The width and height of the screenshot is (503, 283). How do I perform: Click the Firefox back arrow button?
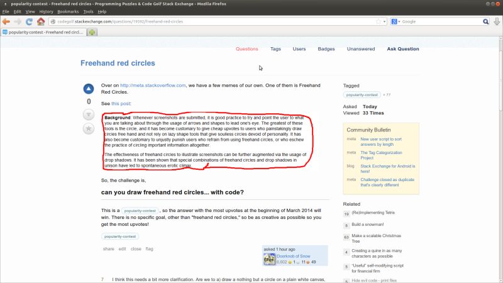[6, 21]
